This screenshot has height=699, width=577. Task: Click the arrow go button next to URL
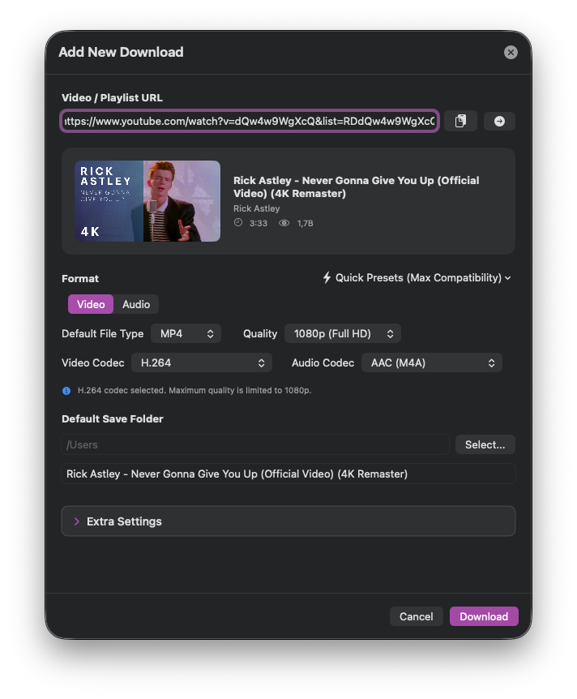point(499,121)
